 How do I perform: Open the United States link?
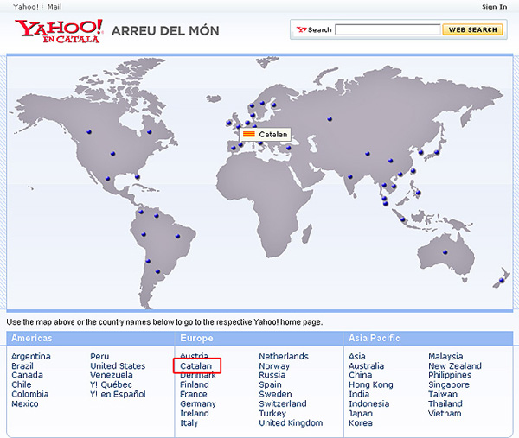[118, 366]
